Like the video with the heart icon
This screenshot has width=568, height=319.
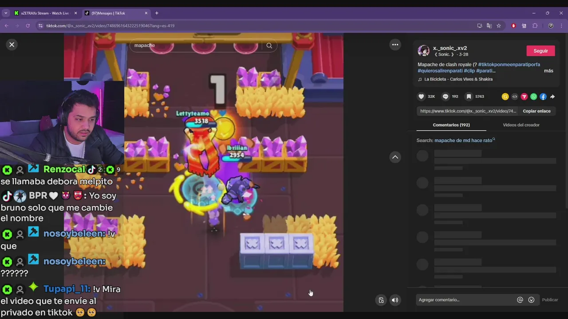421,97
